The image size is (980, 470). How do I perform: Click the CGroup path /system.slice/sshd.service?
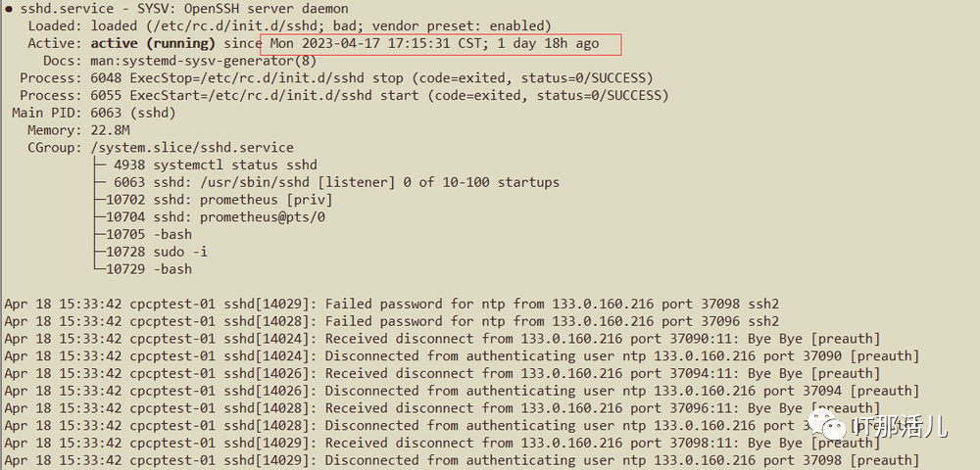pyautogui.click(x=192, y=148)
